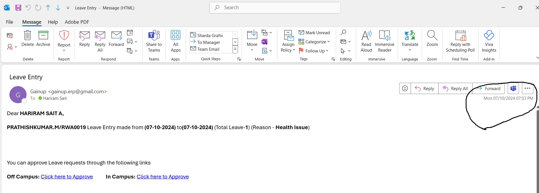Click the Delete trash can icon
Image resolution: width=539 pixels, height=193 pixels.
[x=27, y=35]
